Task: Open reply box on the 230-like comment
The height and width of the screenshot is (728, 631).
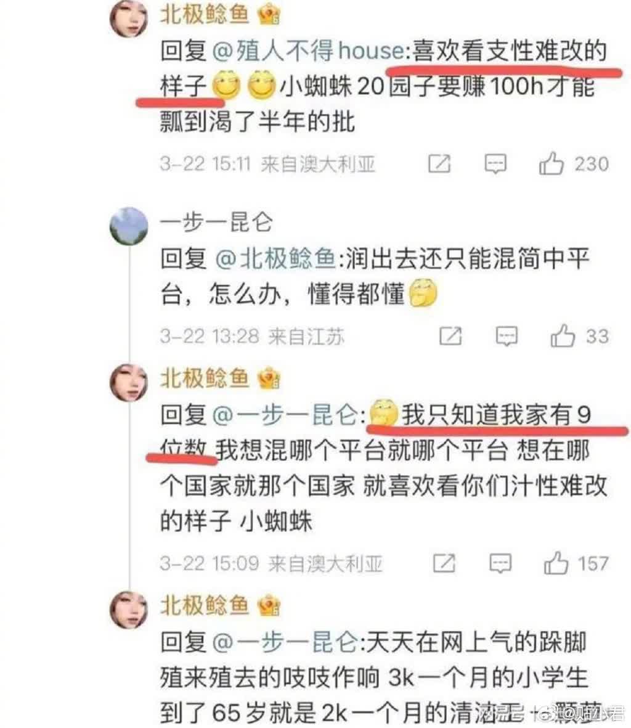Action: tap(495, 164)
